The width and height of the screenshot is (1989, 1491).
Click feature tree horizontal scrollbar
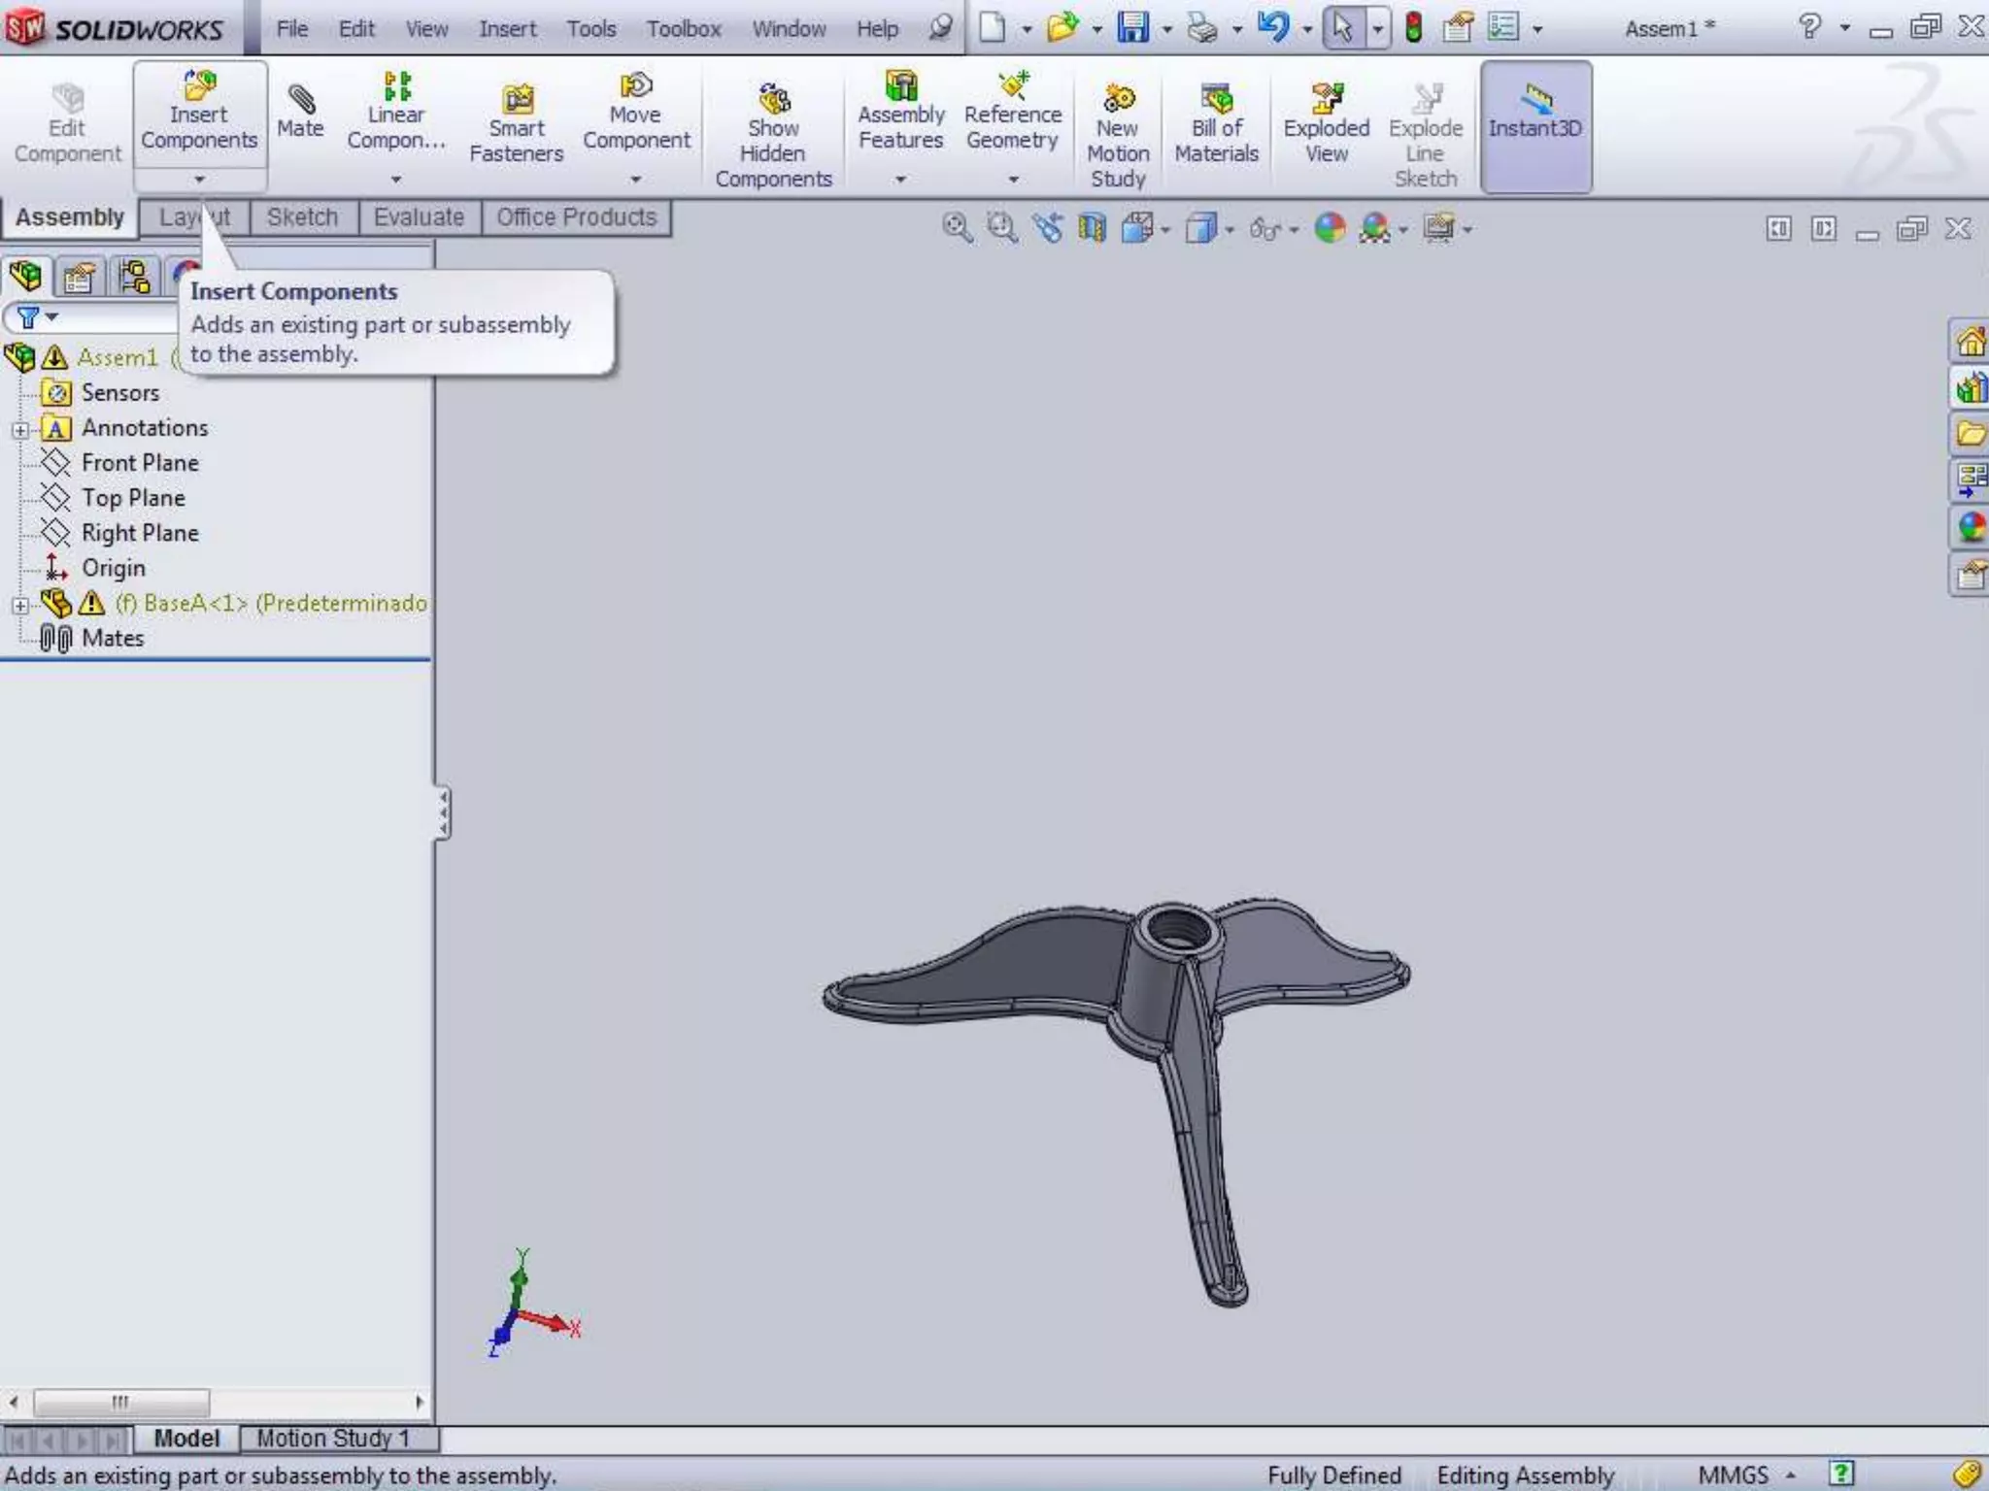[x=121, y=1402]
